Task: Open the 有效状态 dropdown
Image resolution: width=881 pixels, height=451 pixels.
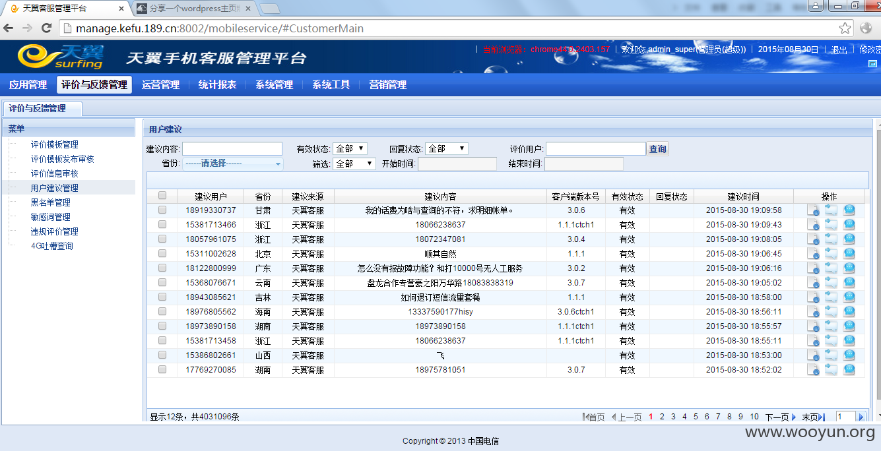Action: [350, 149]
